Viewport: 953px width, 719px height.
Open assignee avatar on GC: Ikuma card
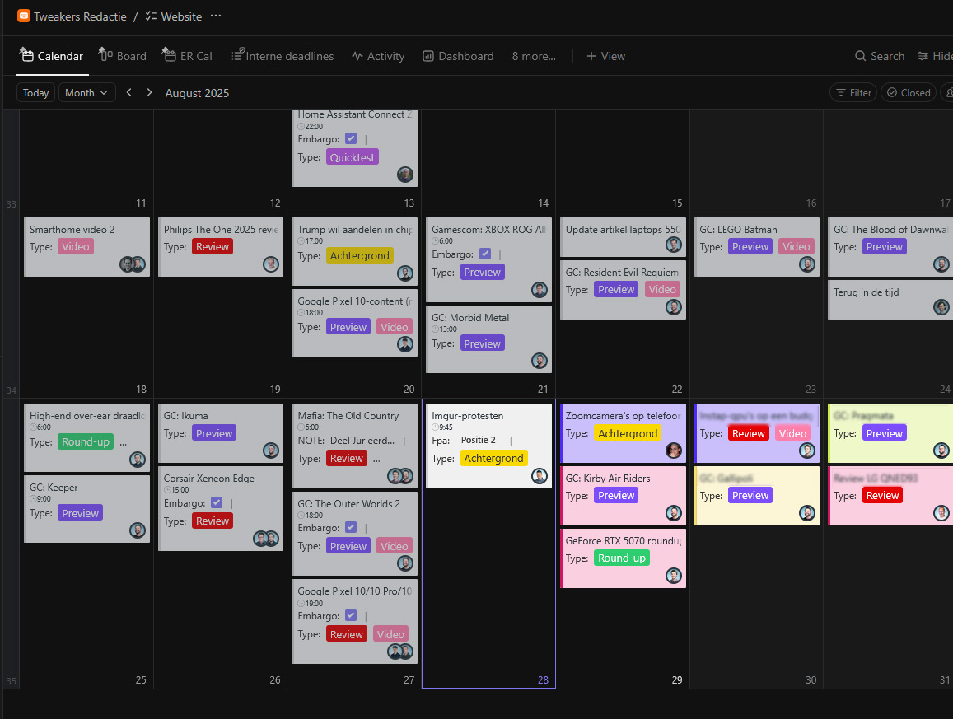click(271, 451)
